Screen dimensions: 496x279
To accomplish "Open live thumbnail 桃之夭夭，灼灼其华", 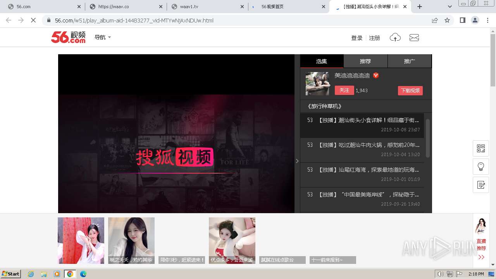I will tap(131, 241).
